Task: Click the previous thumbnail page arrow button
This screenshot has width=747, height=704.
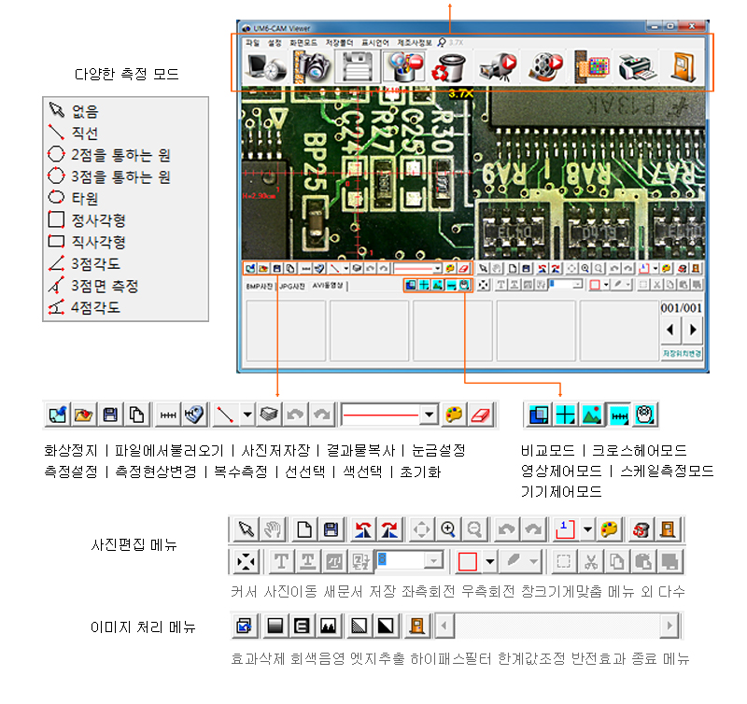Action: click(x=670, y=330)
